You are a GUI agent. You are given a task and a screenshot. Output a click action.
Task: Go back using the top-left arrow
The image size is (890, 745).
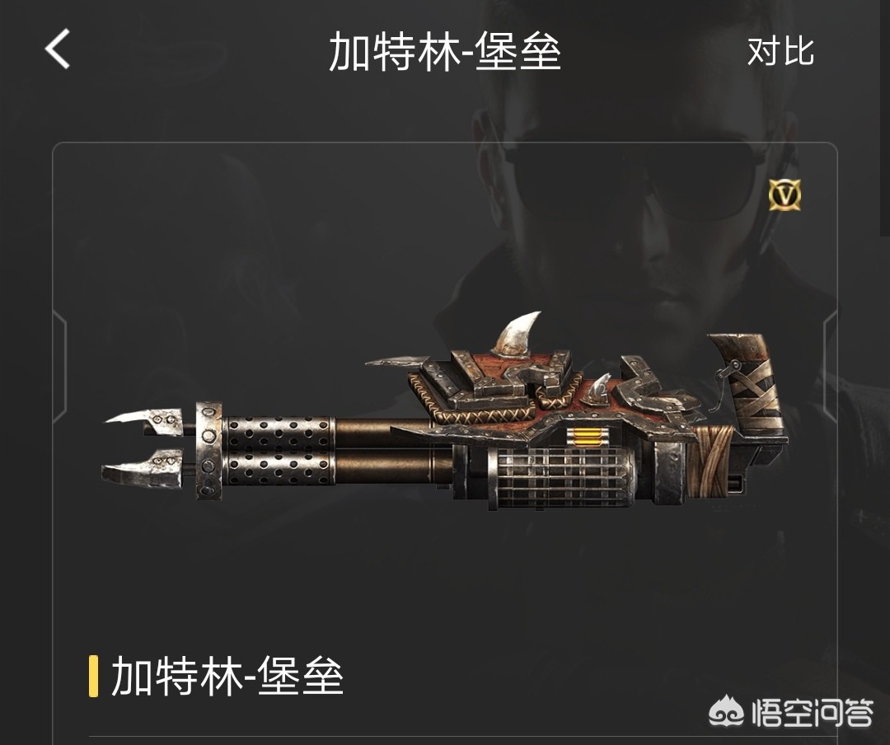pyautogui.click(x=58, y=49)
